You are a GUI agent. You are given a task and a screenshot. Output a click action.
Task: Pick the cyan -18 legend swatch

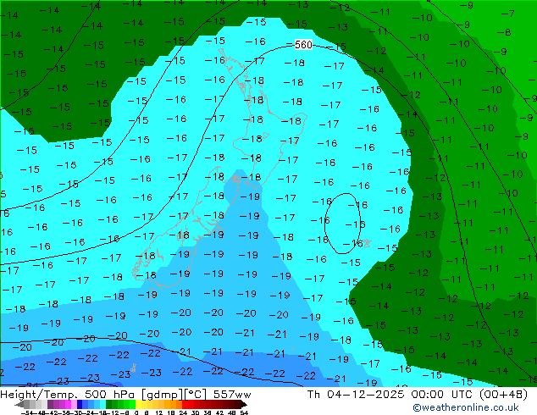[x=102, y=404]
